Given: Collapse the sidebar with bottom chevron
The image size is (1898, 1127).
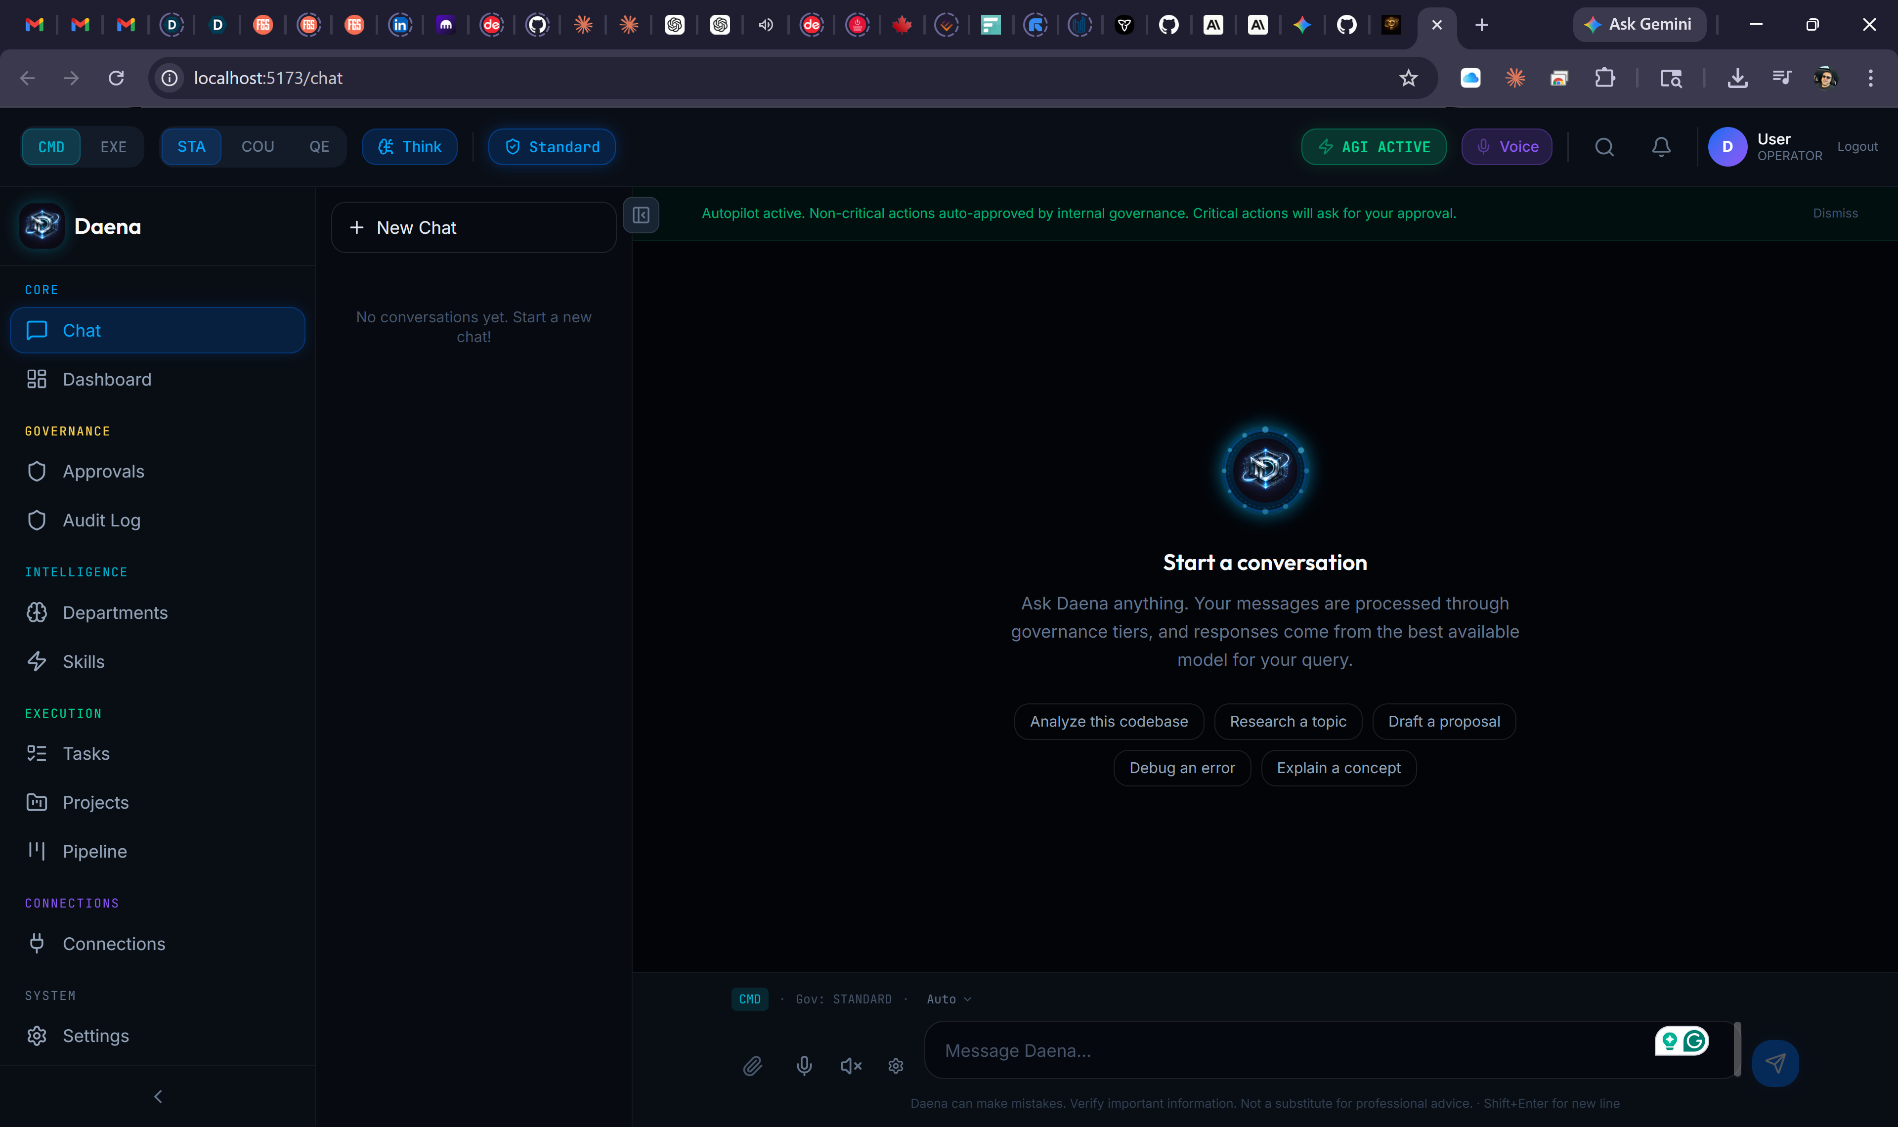Looking at the screenshot, I should (158, 1096).
